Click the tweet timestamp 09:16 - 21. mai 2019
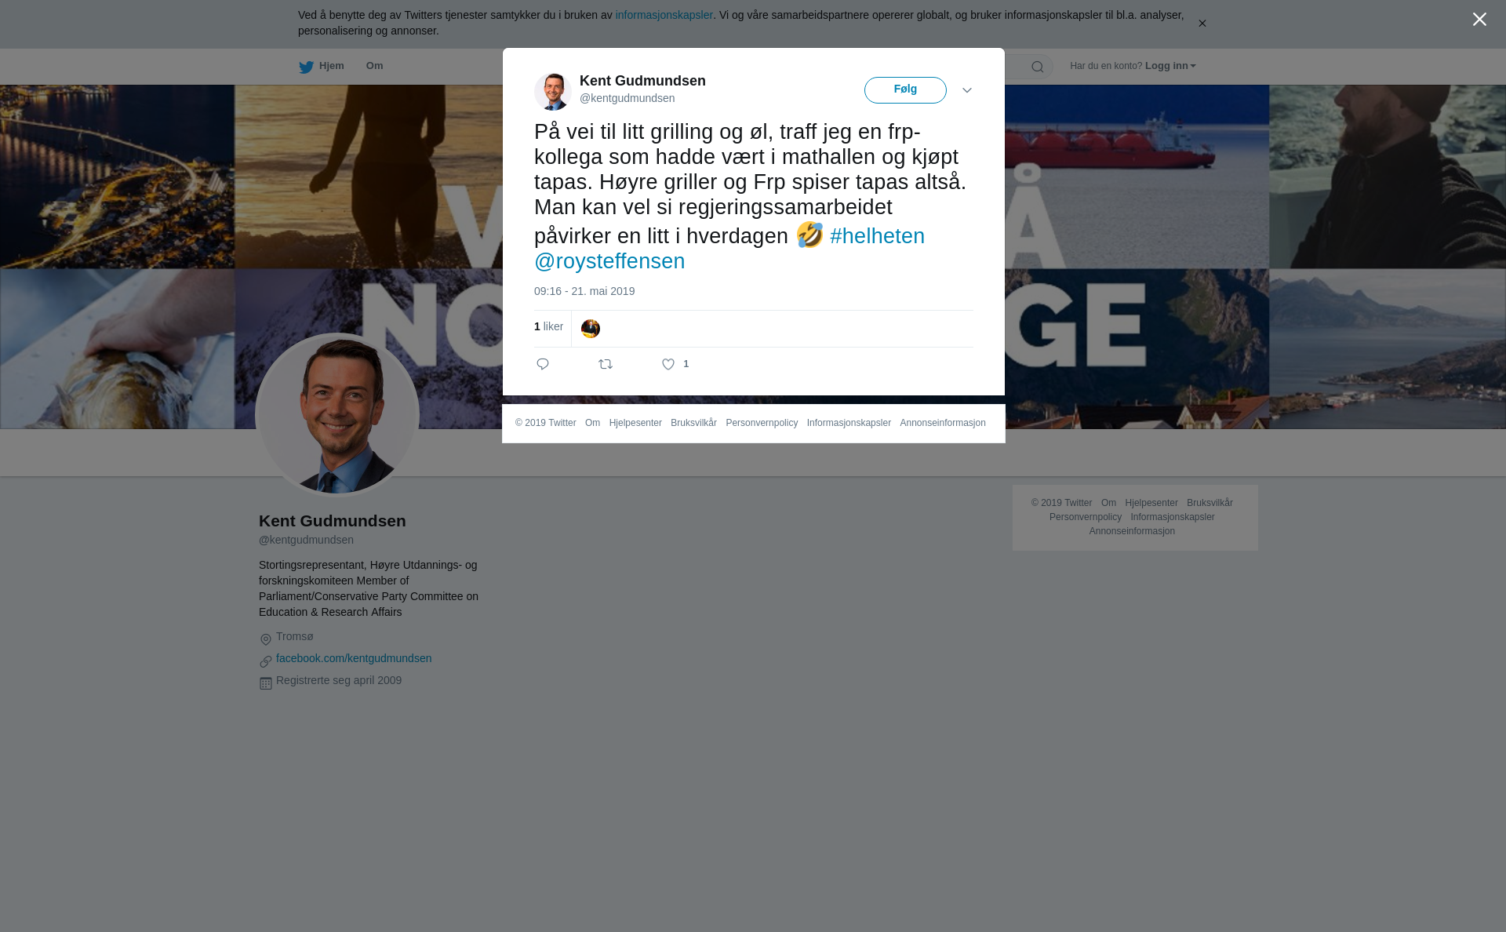 point(584,291)
